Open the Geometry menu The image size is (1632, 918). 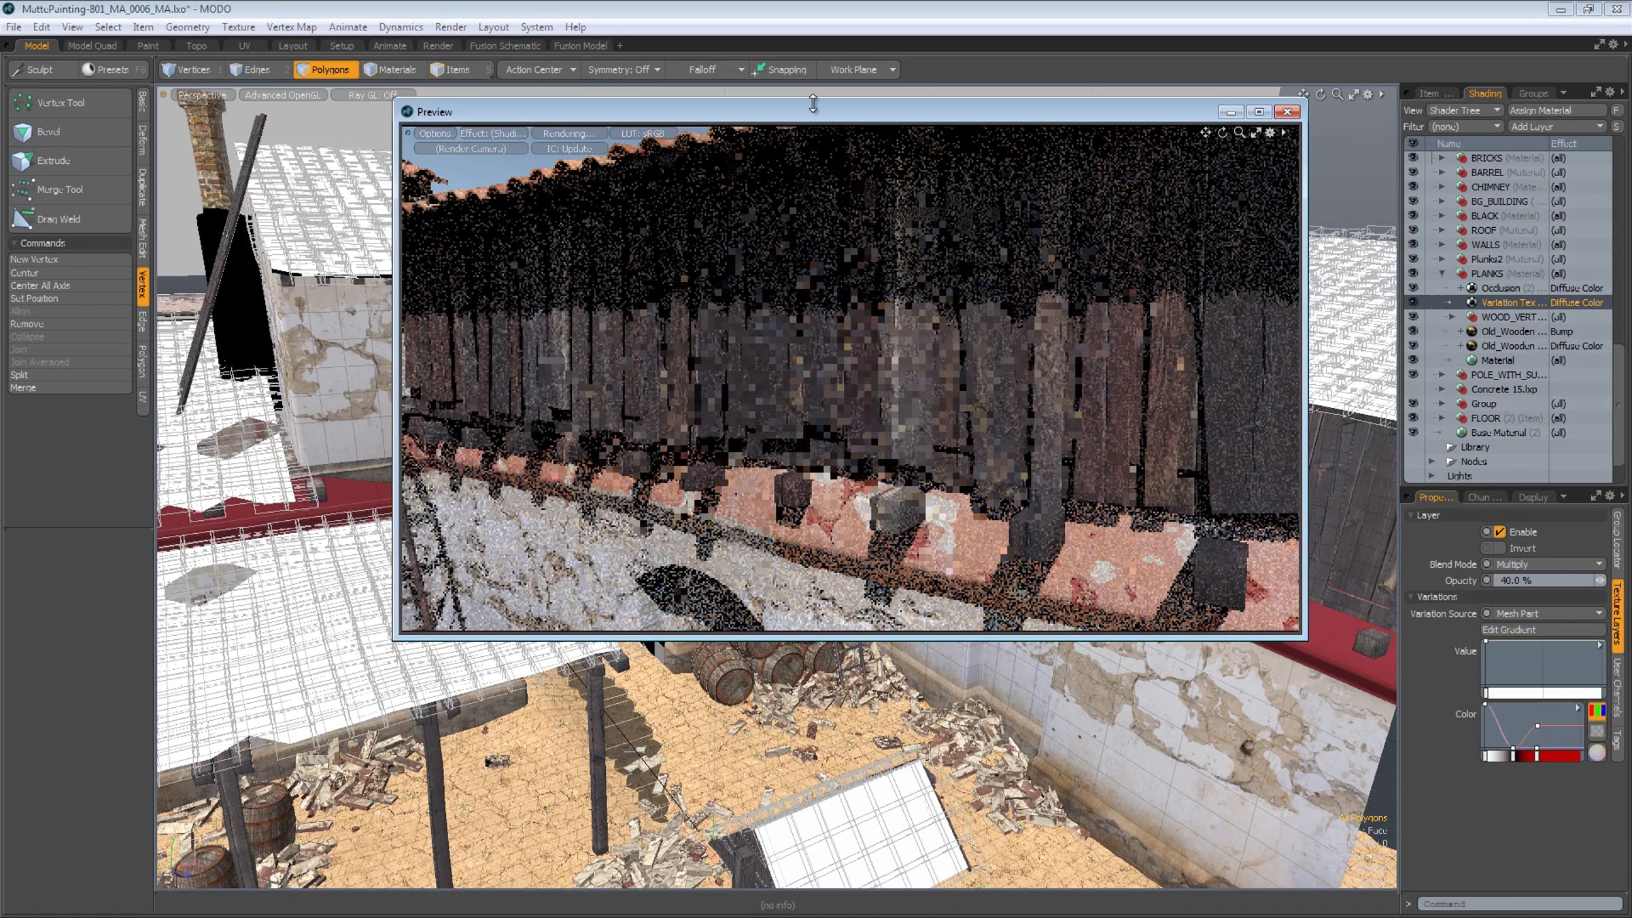coord(188,27)
